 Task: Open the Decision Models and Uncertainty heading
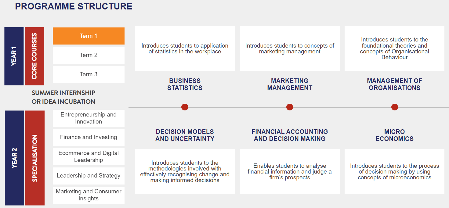point(185,135)
